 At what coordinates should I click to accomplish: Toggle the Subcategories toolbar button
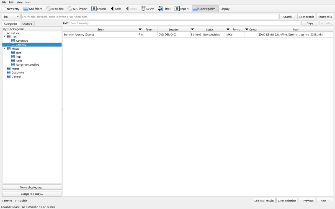pos(205,9)
